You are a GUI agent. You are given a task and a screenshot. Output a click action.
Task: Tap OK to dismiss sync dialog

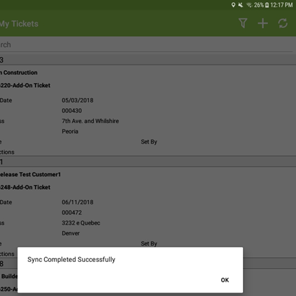[225, 280]
